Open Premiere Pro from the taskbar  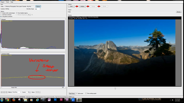pyautogui.click(x=67, y=100)
